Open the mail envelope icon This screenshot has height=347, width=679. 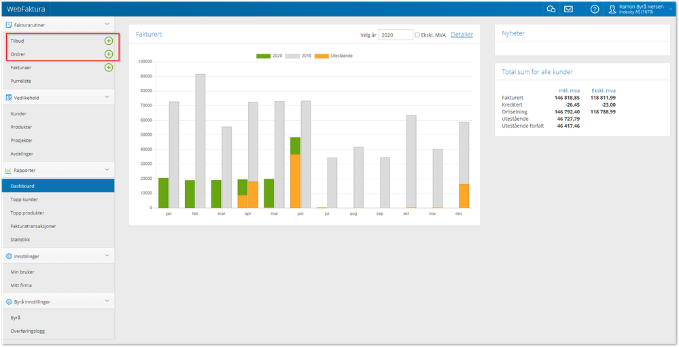(x=569, y=9)
